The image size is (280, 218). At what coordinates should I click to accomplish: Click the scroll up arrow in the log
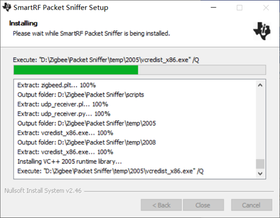(x=260, y=85)
